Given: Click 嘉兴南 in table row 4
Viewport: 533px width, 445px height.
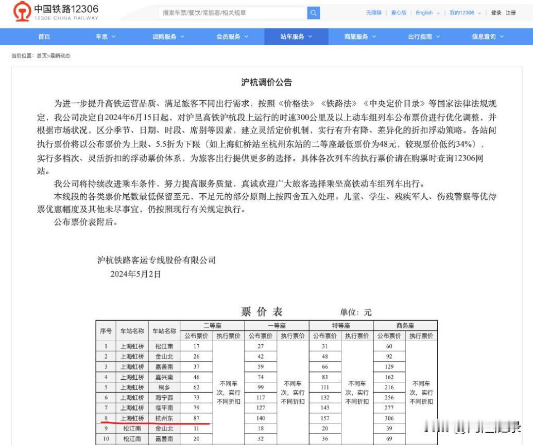Looking at the screenshot, I should (164, 377).
